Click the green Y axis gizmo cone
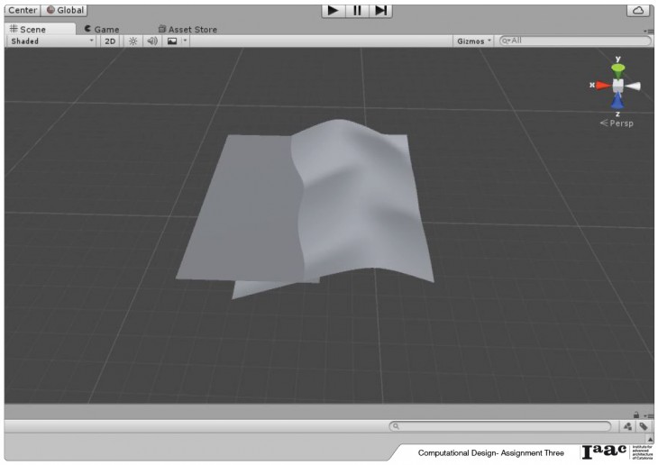 [x=617, y=69]
